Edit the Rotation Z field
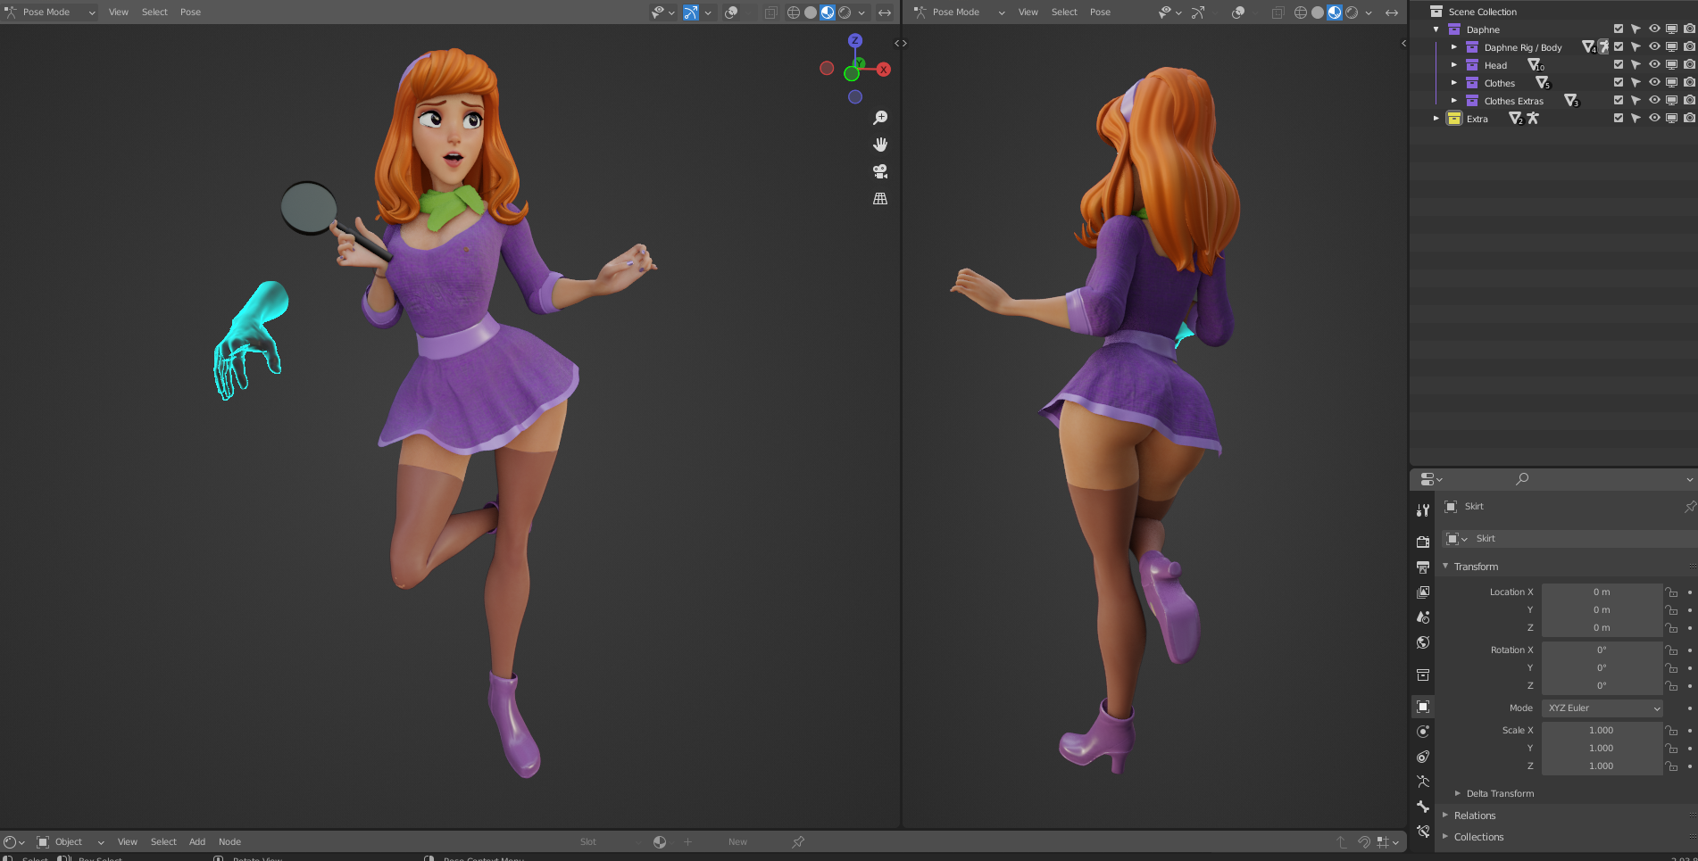The width and height of the screenshot is (1698, 861). click(x=1602, y=686)
